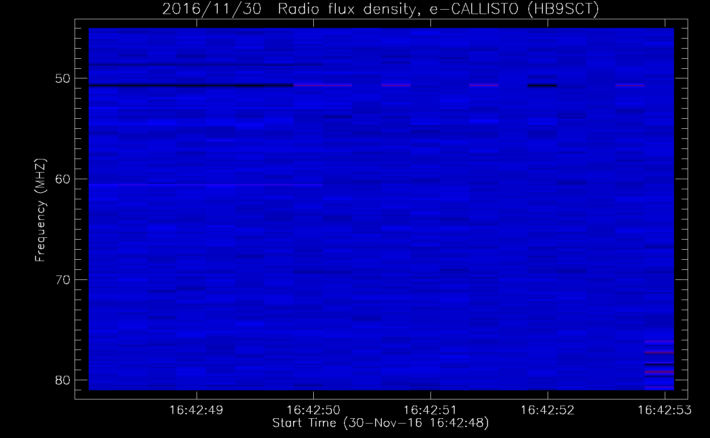Image resolution: width=710 pixels, height=438 pixels.
Task: Click the 'Frequency (MHZ)' axis label
Action: (x=40, y=210)
